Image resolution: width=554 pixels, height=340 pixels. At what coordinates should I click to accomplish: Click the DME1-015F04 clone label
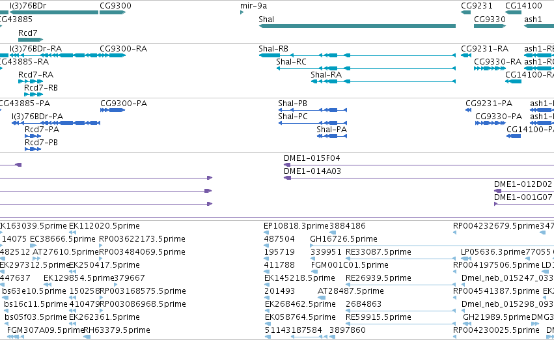312,158
